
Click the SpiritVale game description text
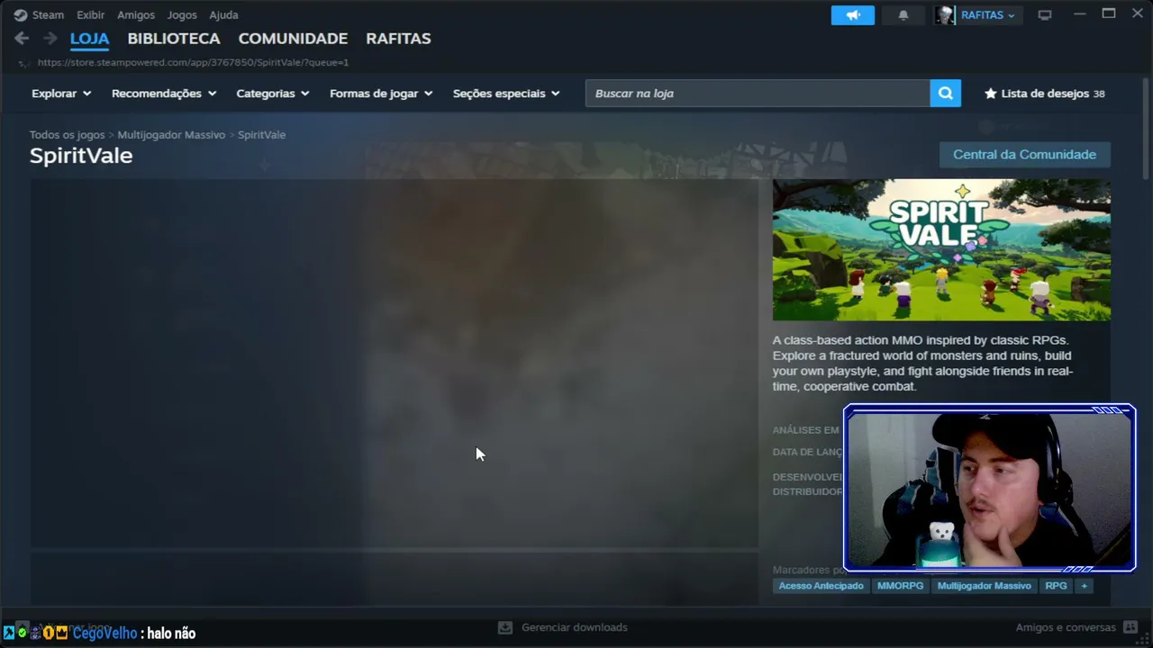point(923,364)
